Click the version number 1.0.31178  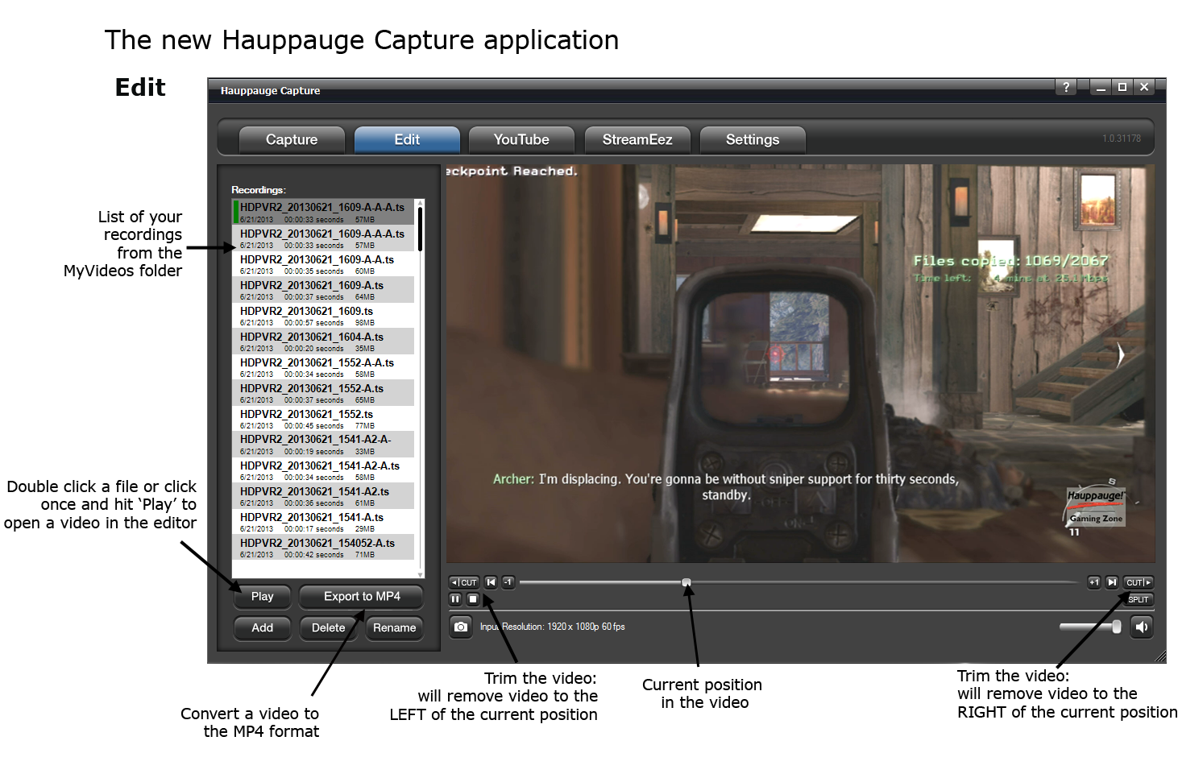pyautogui.click(x=1122, y=139)
